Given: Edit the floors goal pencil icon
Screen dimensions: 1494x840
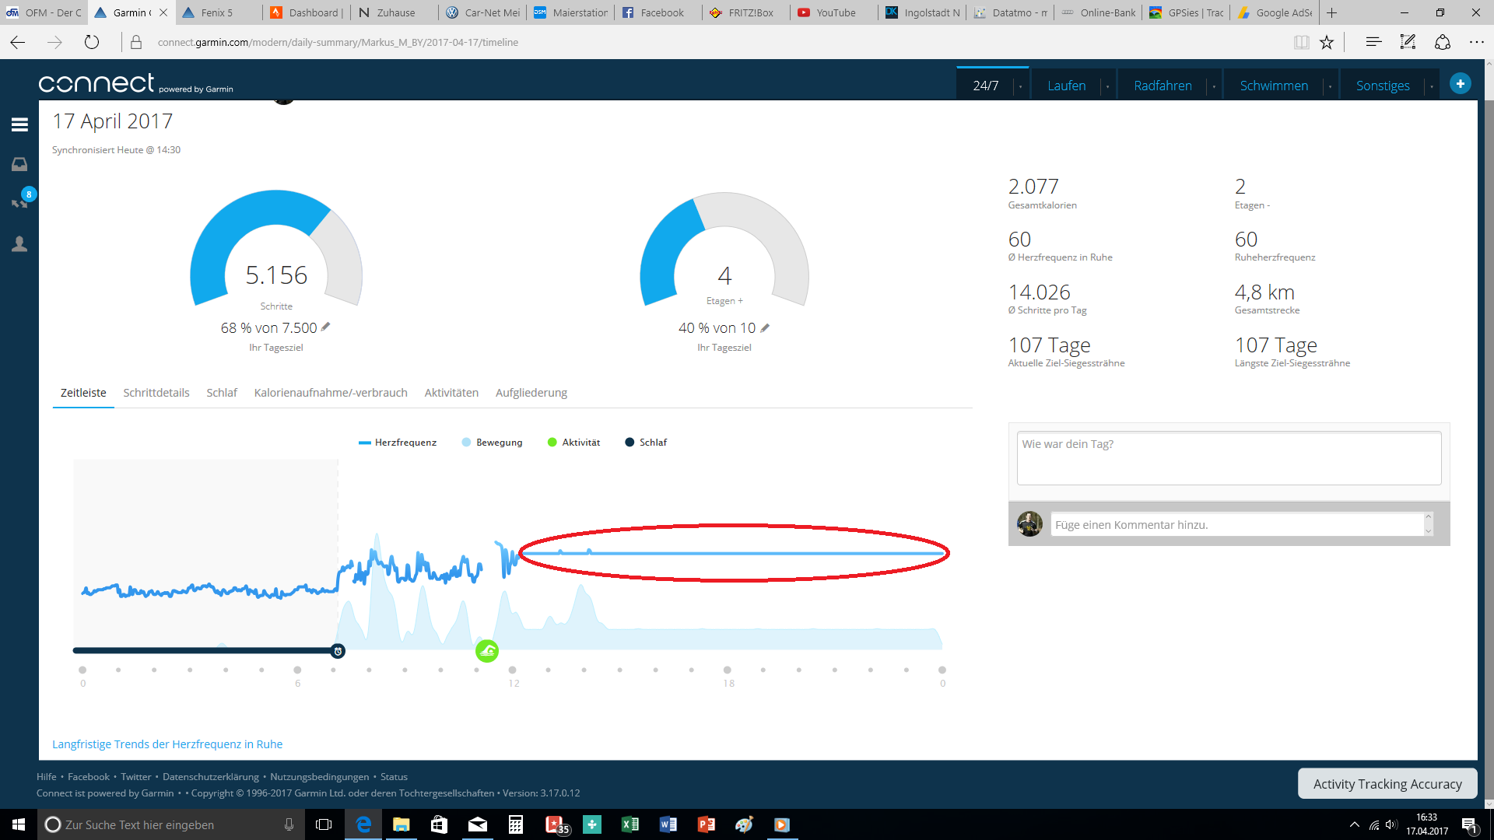Looking at the screenshot, I should pos(765,328).
